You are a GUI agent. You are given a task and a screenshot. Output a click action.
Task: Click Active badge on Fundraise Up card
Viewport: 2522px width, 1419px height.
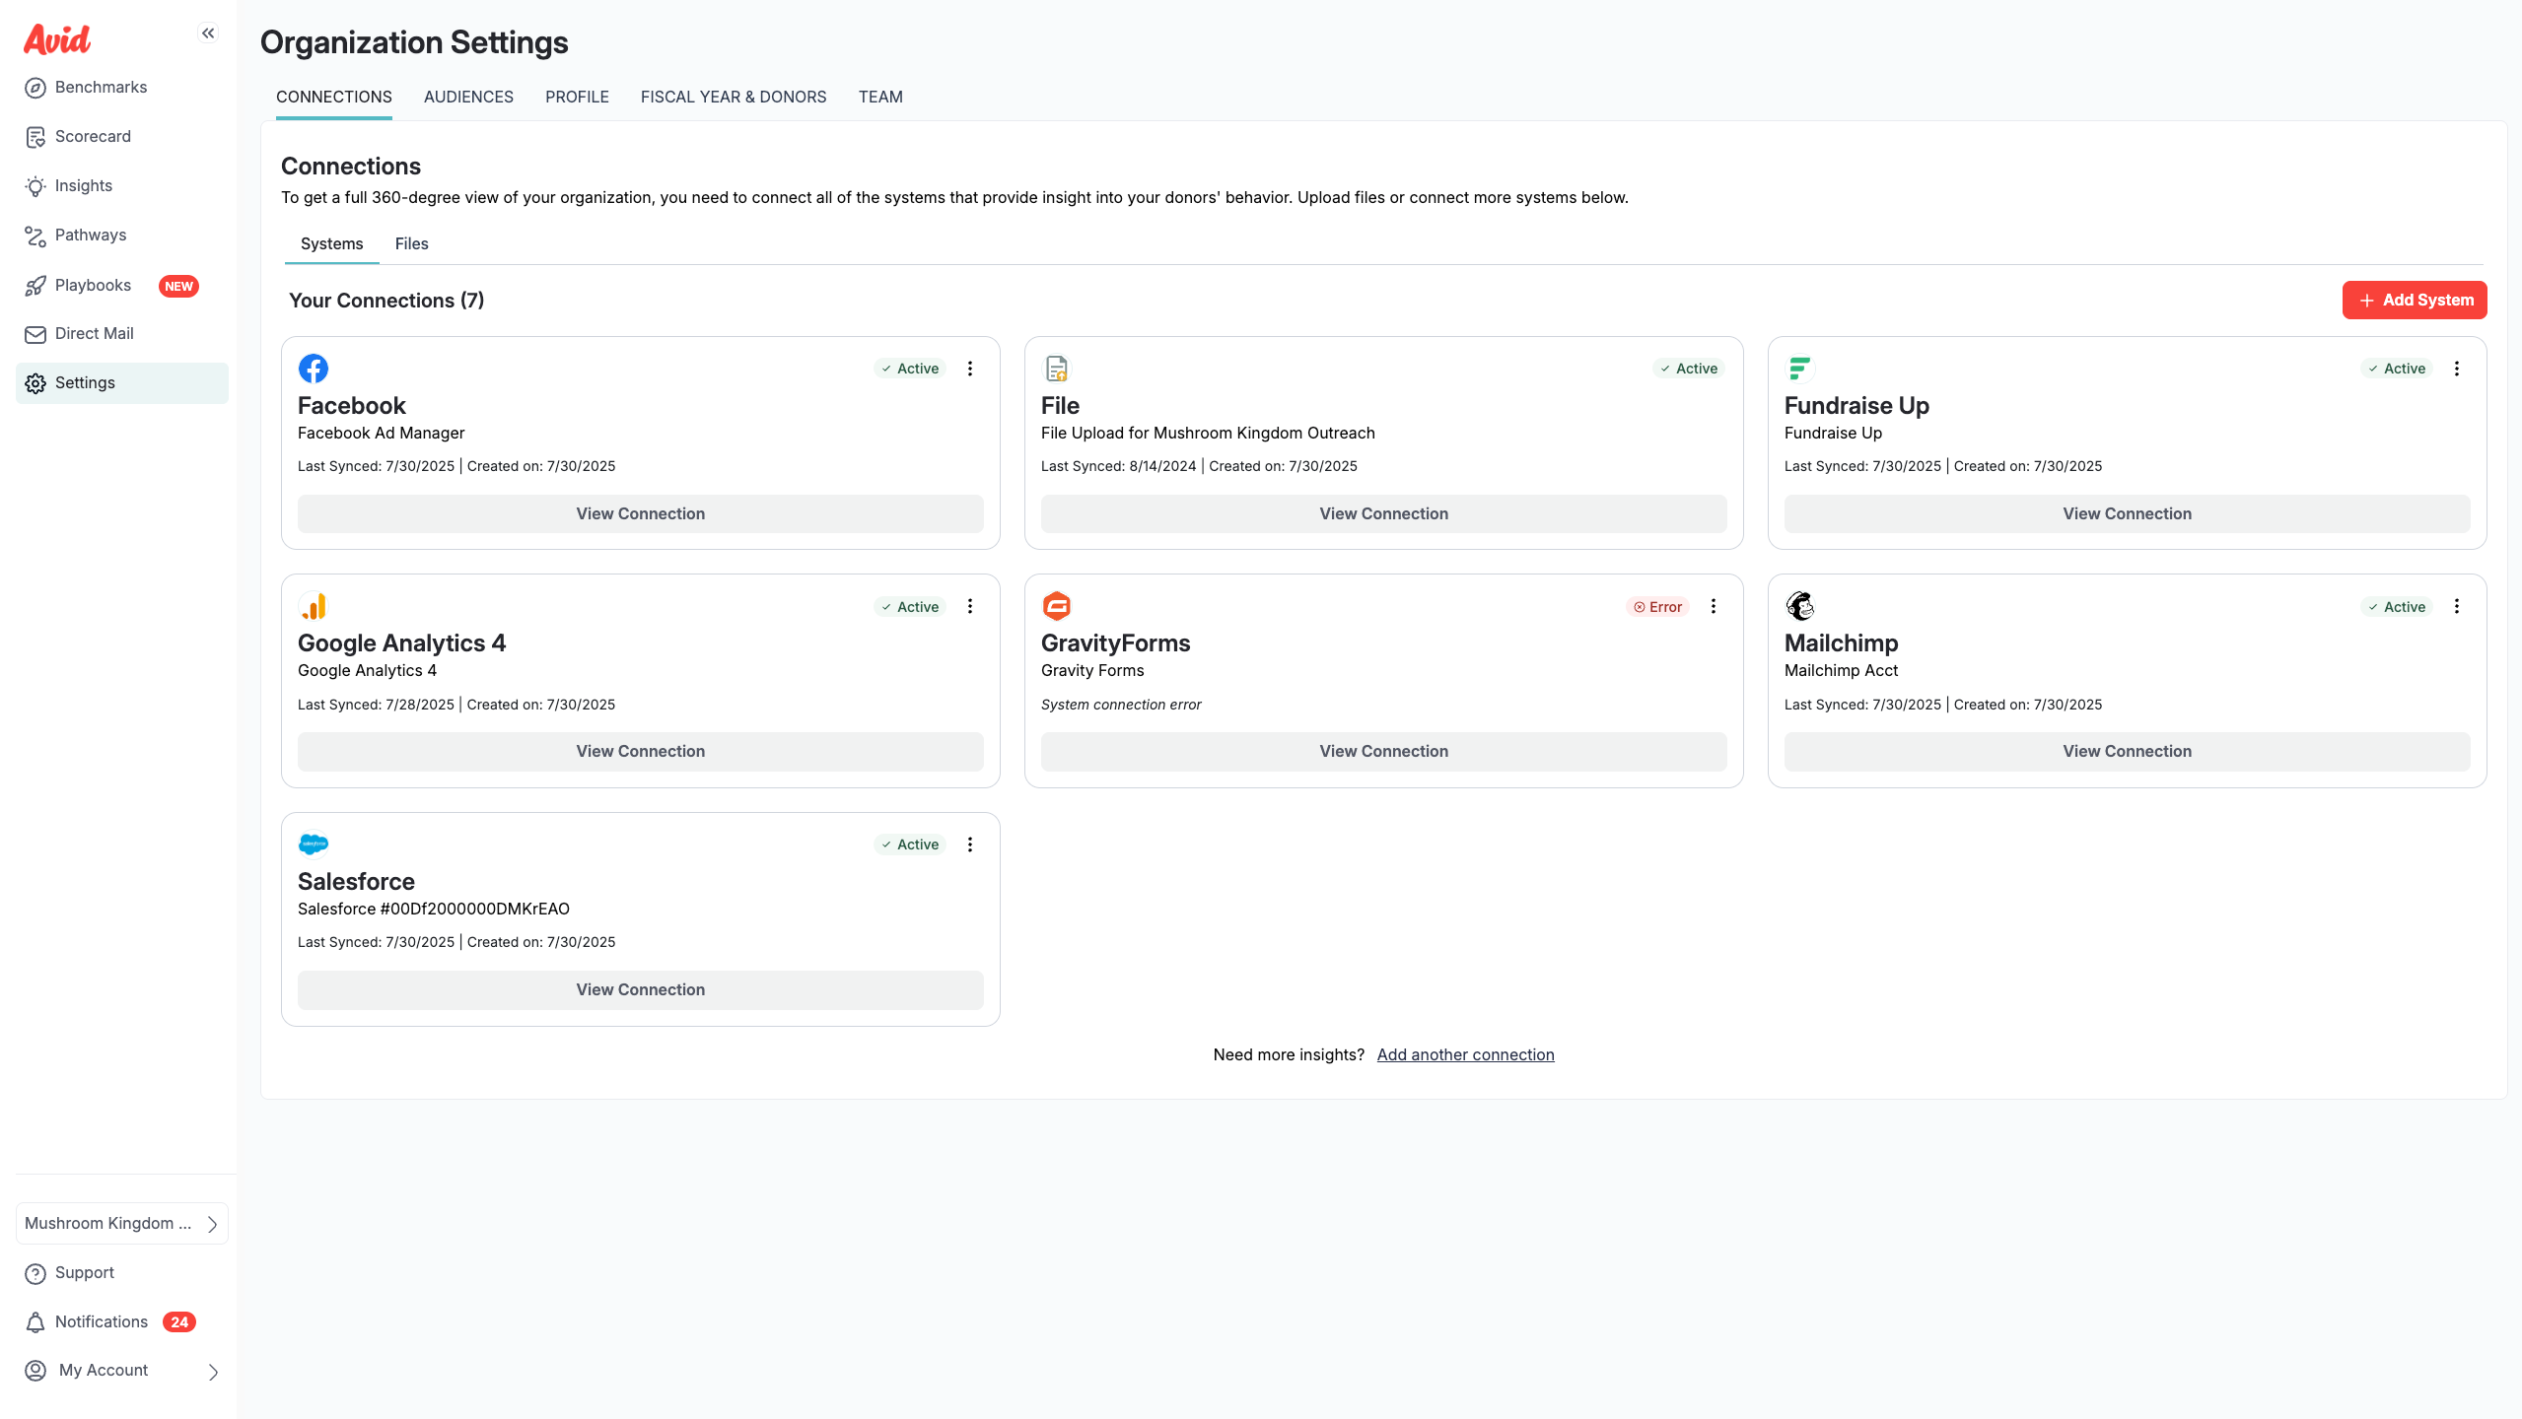click(2397, 369)
